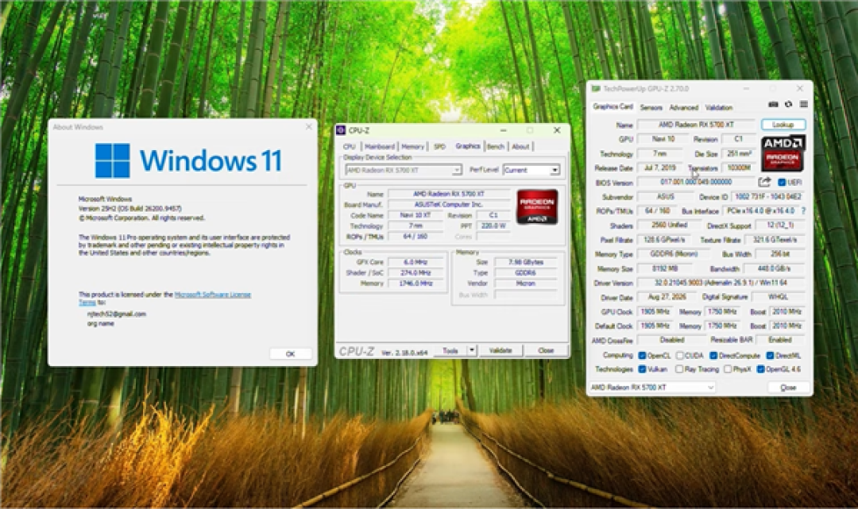
Task: Click the GPU-Z Name field AMD Radeon RX 5700 XT
Action: pyautogui.click(x=696, y=125)
